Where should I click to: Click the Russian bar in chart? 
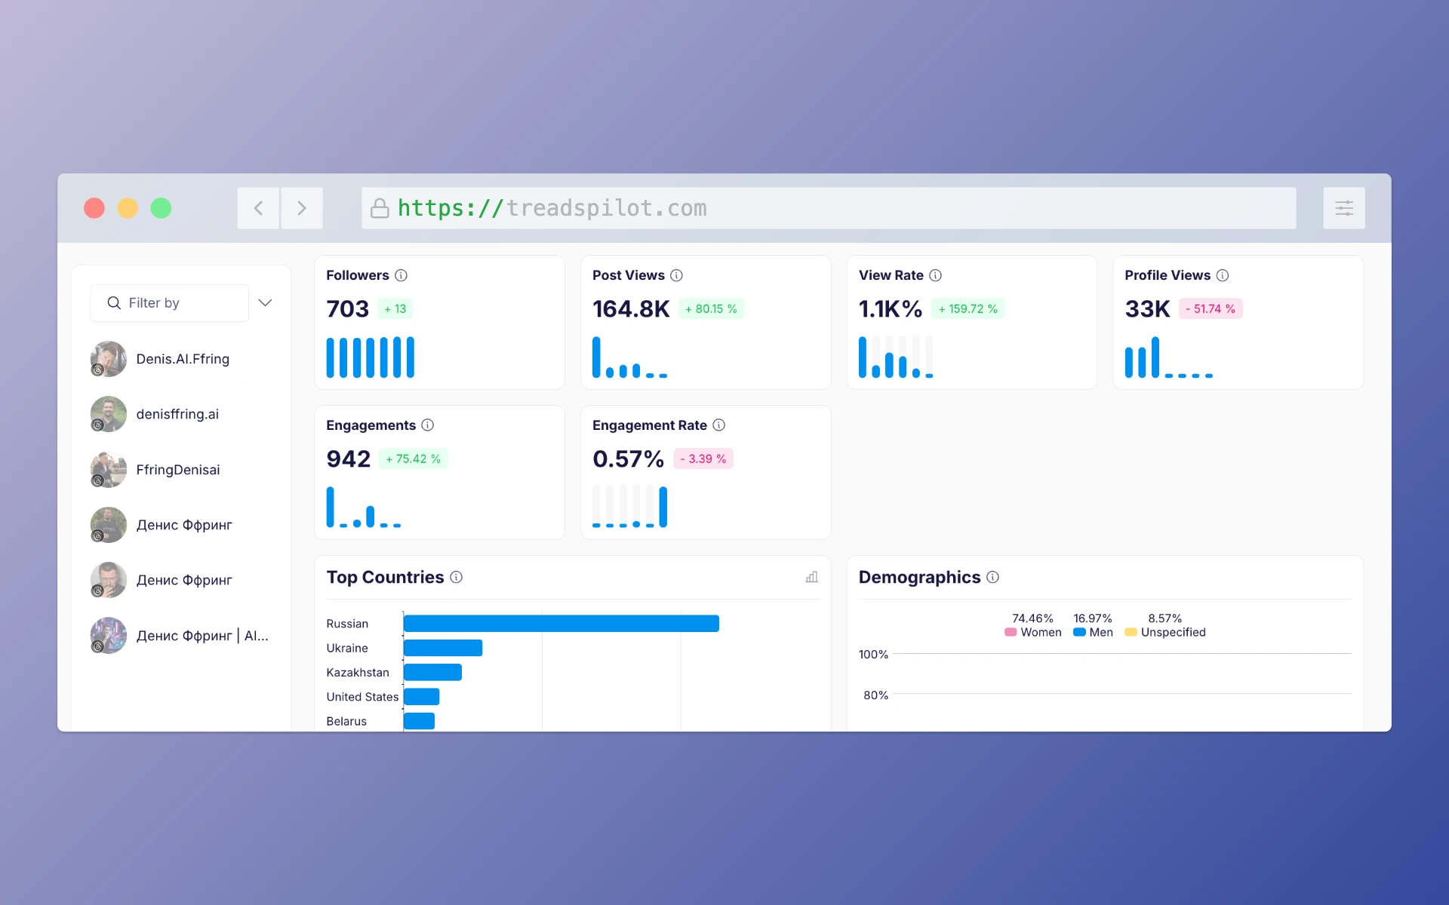[x=561, y=624]
